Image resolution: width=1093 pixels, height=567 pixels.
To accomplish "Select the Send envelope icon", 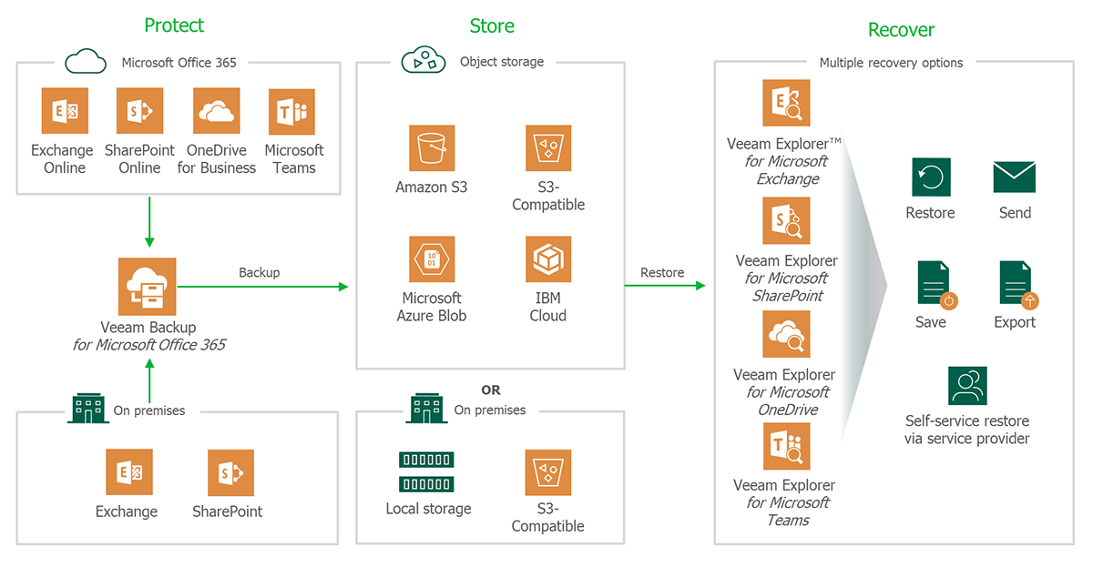I will tap(1015, 177).
